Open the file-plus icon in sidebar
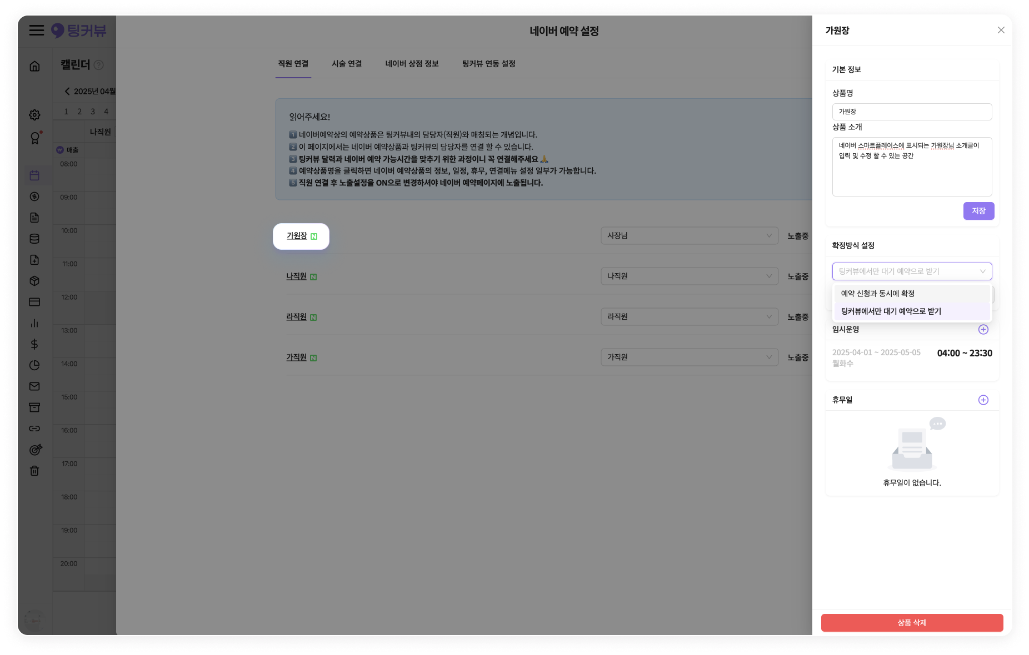 click(x=34, y=260)
